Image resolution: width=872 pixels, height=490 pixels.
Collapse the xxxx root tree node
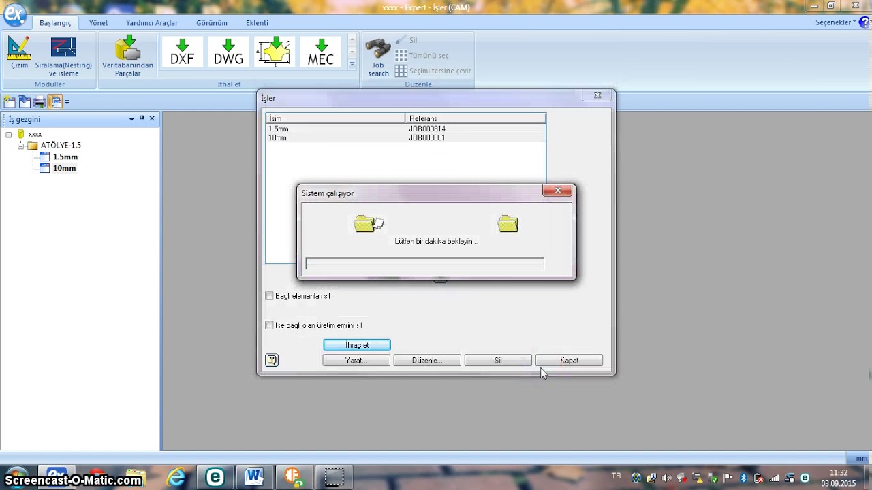pyautogui.click(x=10, y=134)
